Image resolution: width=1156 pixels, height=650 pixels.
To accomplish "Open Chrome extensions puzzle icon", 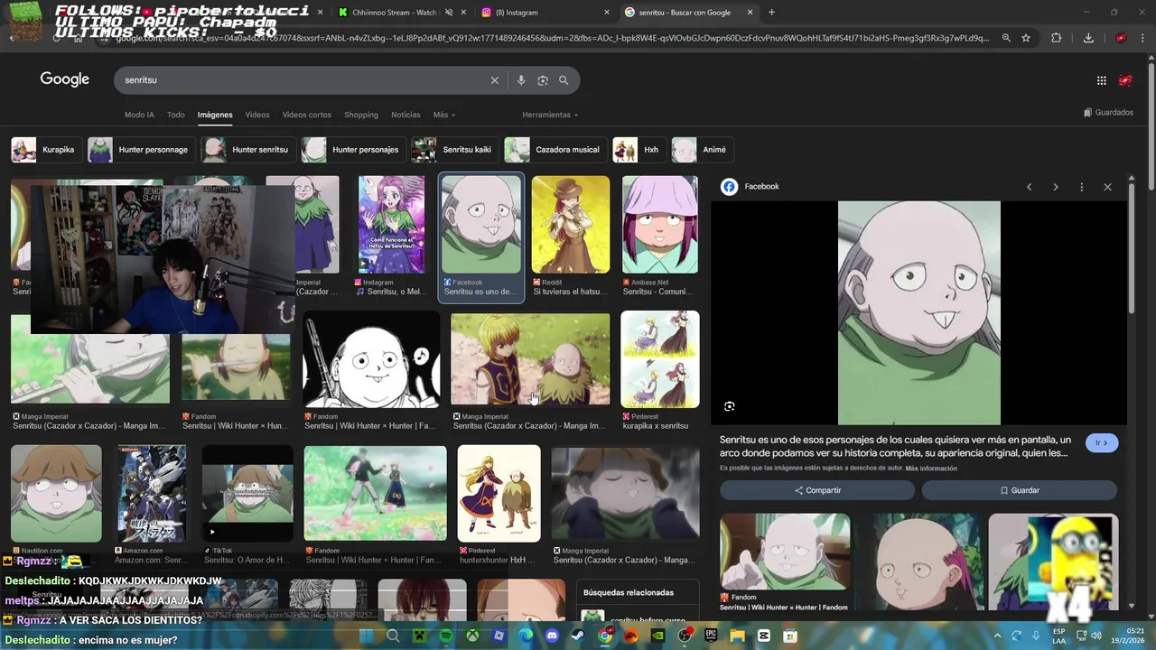I will pos(1057,38).
